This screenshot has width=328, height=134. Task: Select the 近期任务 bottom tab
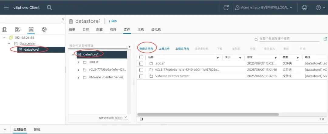point(20,129)
